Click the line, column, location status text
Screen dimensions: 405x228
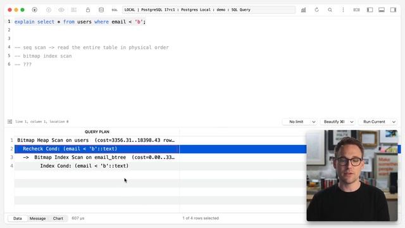coord(42,122)
